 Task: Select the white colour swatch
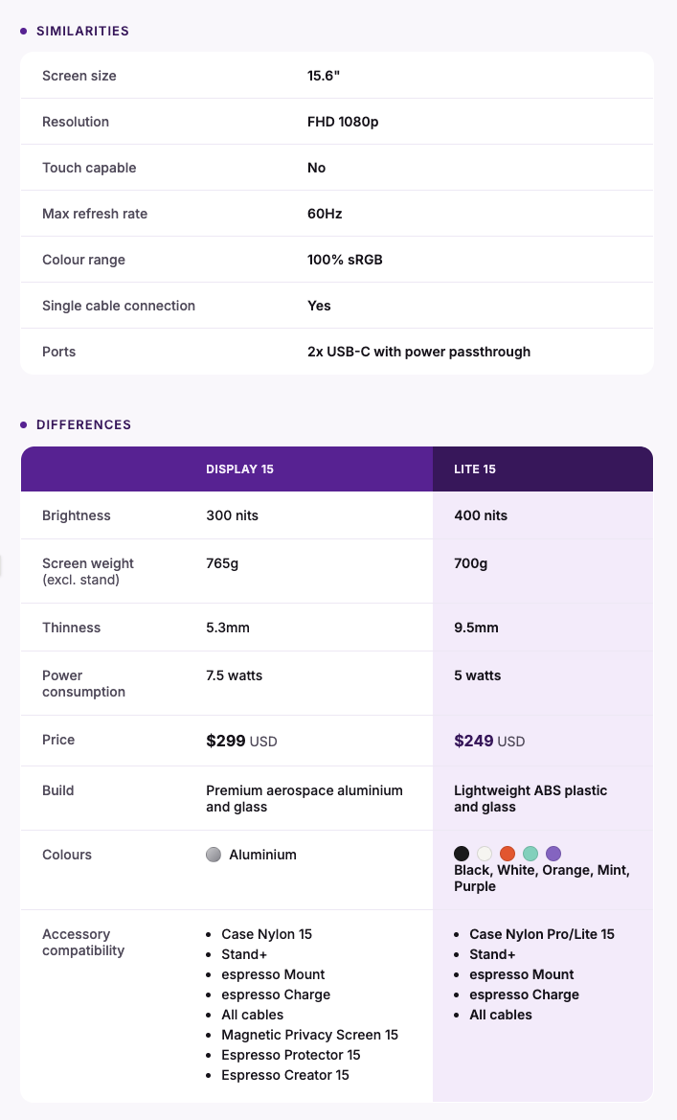click(x=485, y=853)
